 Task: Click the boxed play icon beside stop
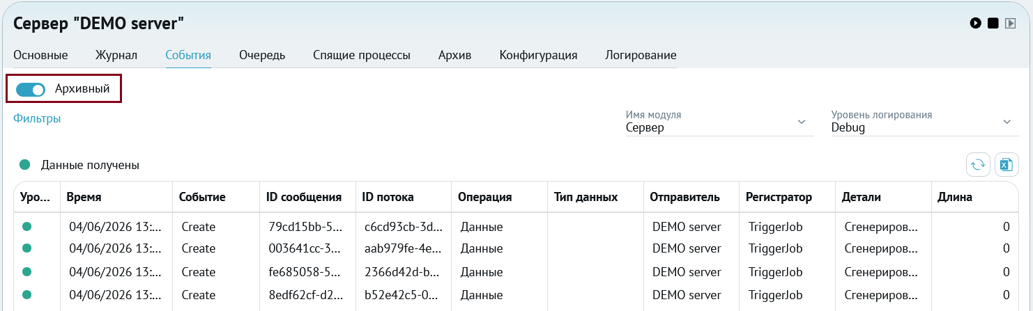(1010, 24)
